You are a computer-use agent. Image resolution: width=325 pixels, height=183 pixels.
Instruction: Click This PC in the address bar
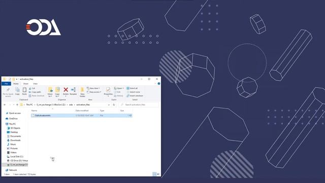pyautogui.click(x=29, y=105)
